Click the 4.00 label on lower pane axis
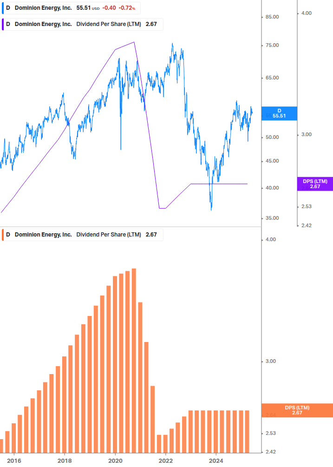Viewport: 333px width, 467px height. [x=270, y=239]
